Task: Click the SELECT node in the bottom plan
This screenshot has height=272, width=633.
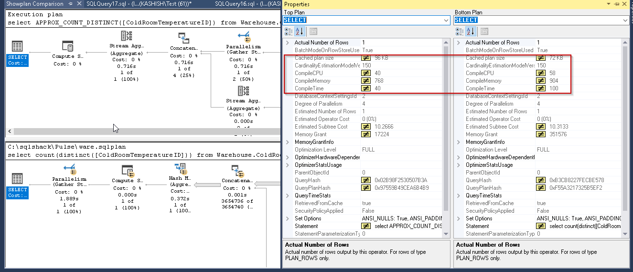Action: tap(17, 180)
